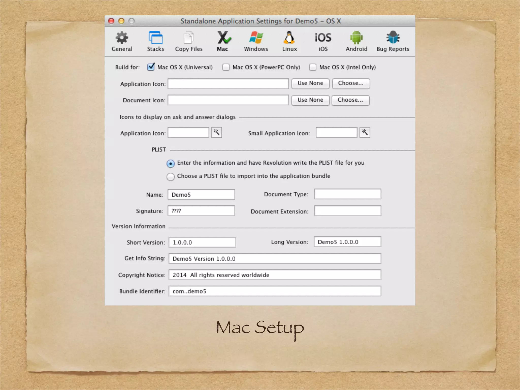Click the top Application Icon path field
The image size is (520, 390).
(228, 84)
